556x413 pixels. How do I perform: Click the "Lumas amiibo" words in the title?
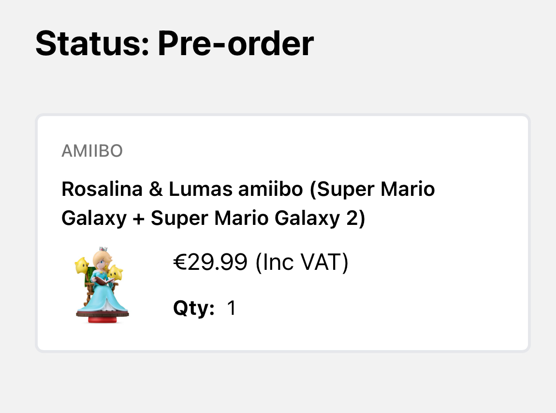point(234,189)
